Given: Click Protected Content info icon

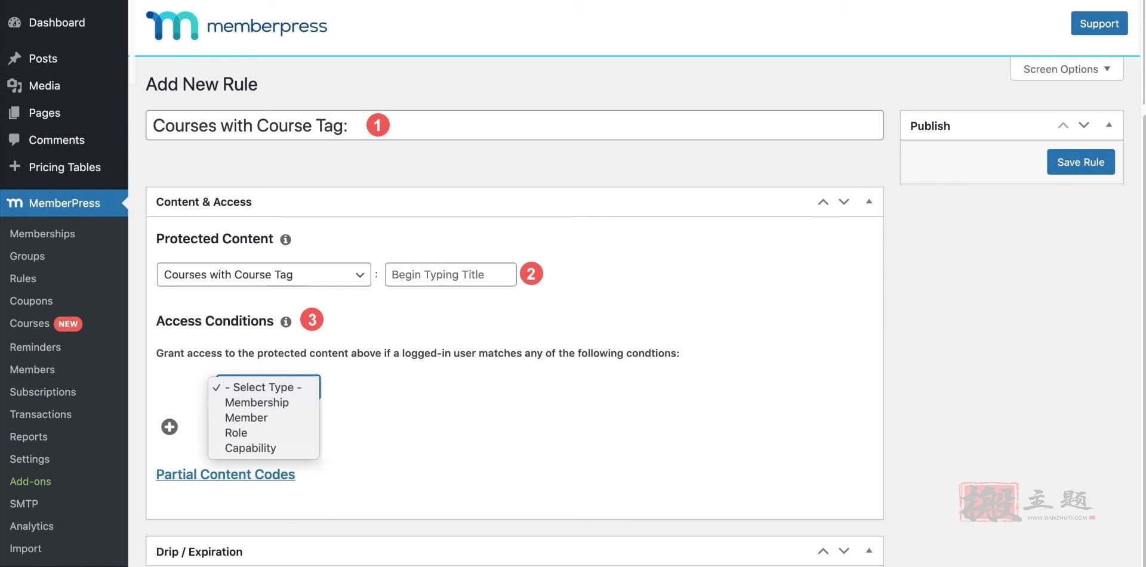Looking at the screenshot, I should pyautogui.click(x=286, y=240).
